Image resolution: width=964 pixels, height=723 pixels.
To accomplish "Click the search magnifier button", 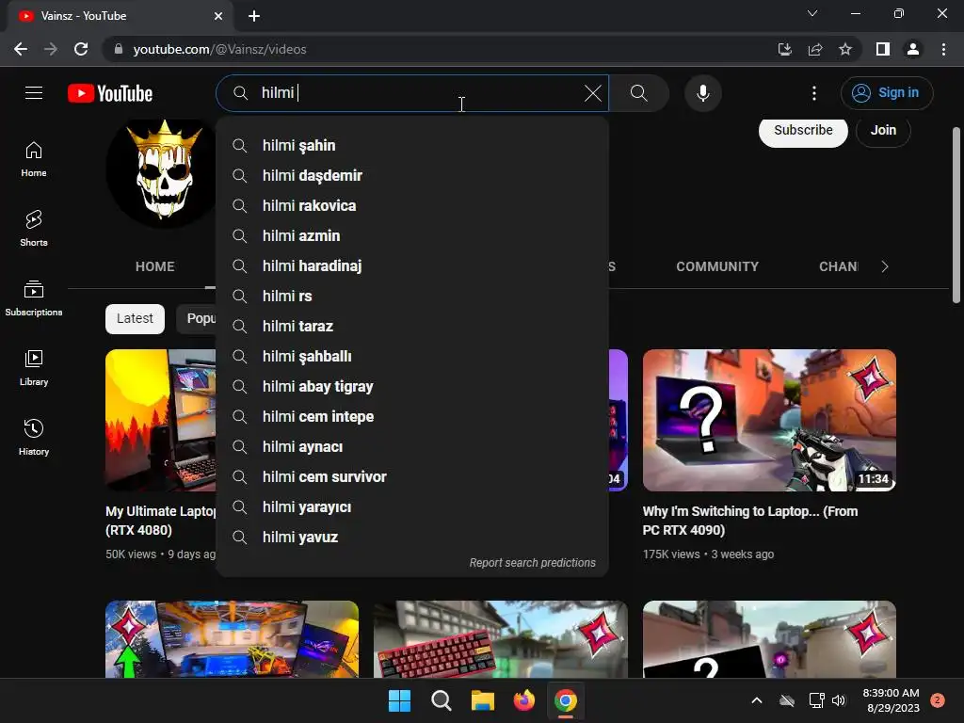I will tap(639, 93).
